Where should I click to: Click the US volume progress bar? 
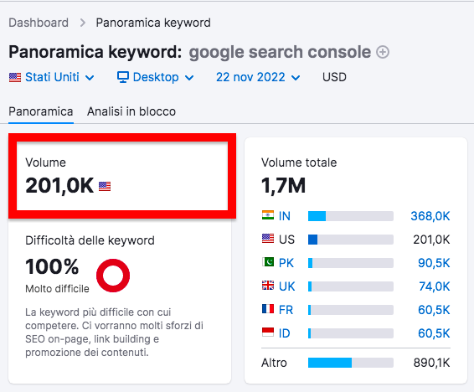[351, 240]
